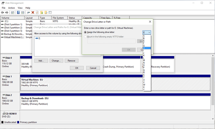Click the Disk 1 icon in the disk map
This screenshot has height=129, width=215.
4,76
